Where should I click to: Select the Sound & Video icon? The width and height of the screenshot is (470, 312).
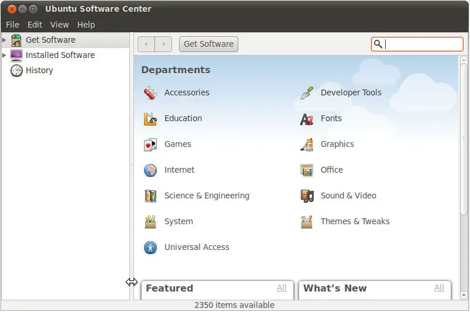[x=307, y=196]
